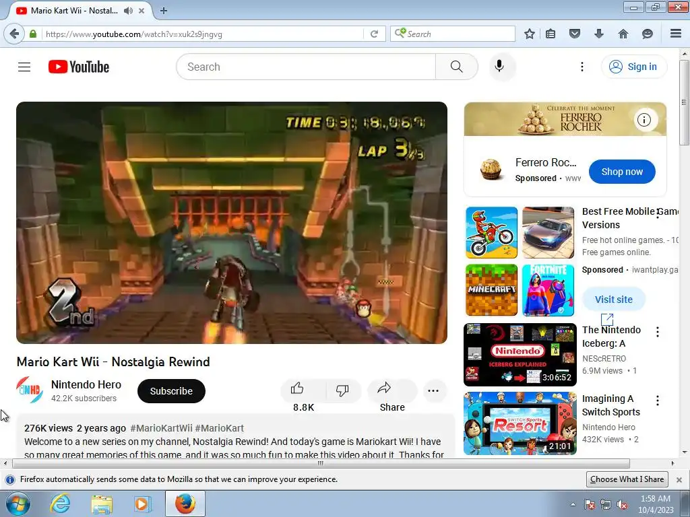Image resolution: width=690 pixels, height=517 pixels.
Task: Go back with the Firefox back arrow
Action: click(14, 34)
